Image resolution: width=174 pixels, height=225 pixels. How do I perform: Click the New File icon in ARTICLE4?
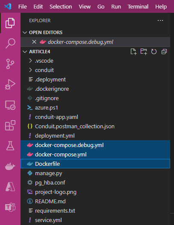click(x=133, y=52)
